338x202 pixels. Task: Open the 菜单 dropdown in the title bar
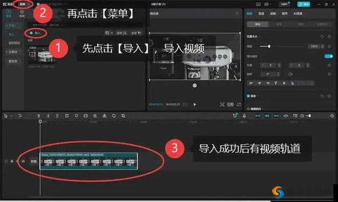point(24,4)
